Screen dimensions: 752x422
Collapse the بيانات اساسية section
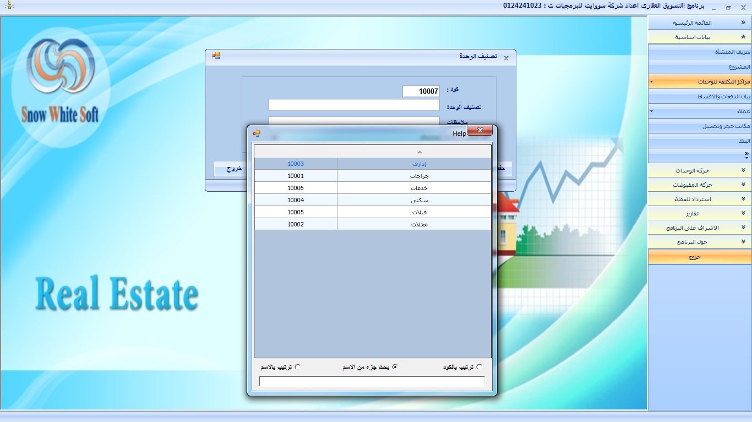743,37
